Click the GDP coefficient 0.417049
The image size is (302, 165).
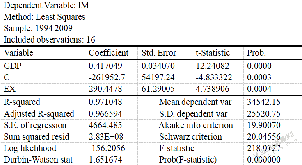tap(105, 66)
